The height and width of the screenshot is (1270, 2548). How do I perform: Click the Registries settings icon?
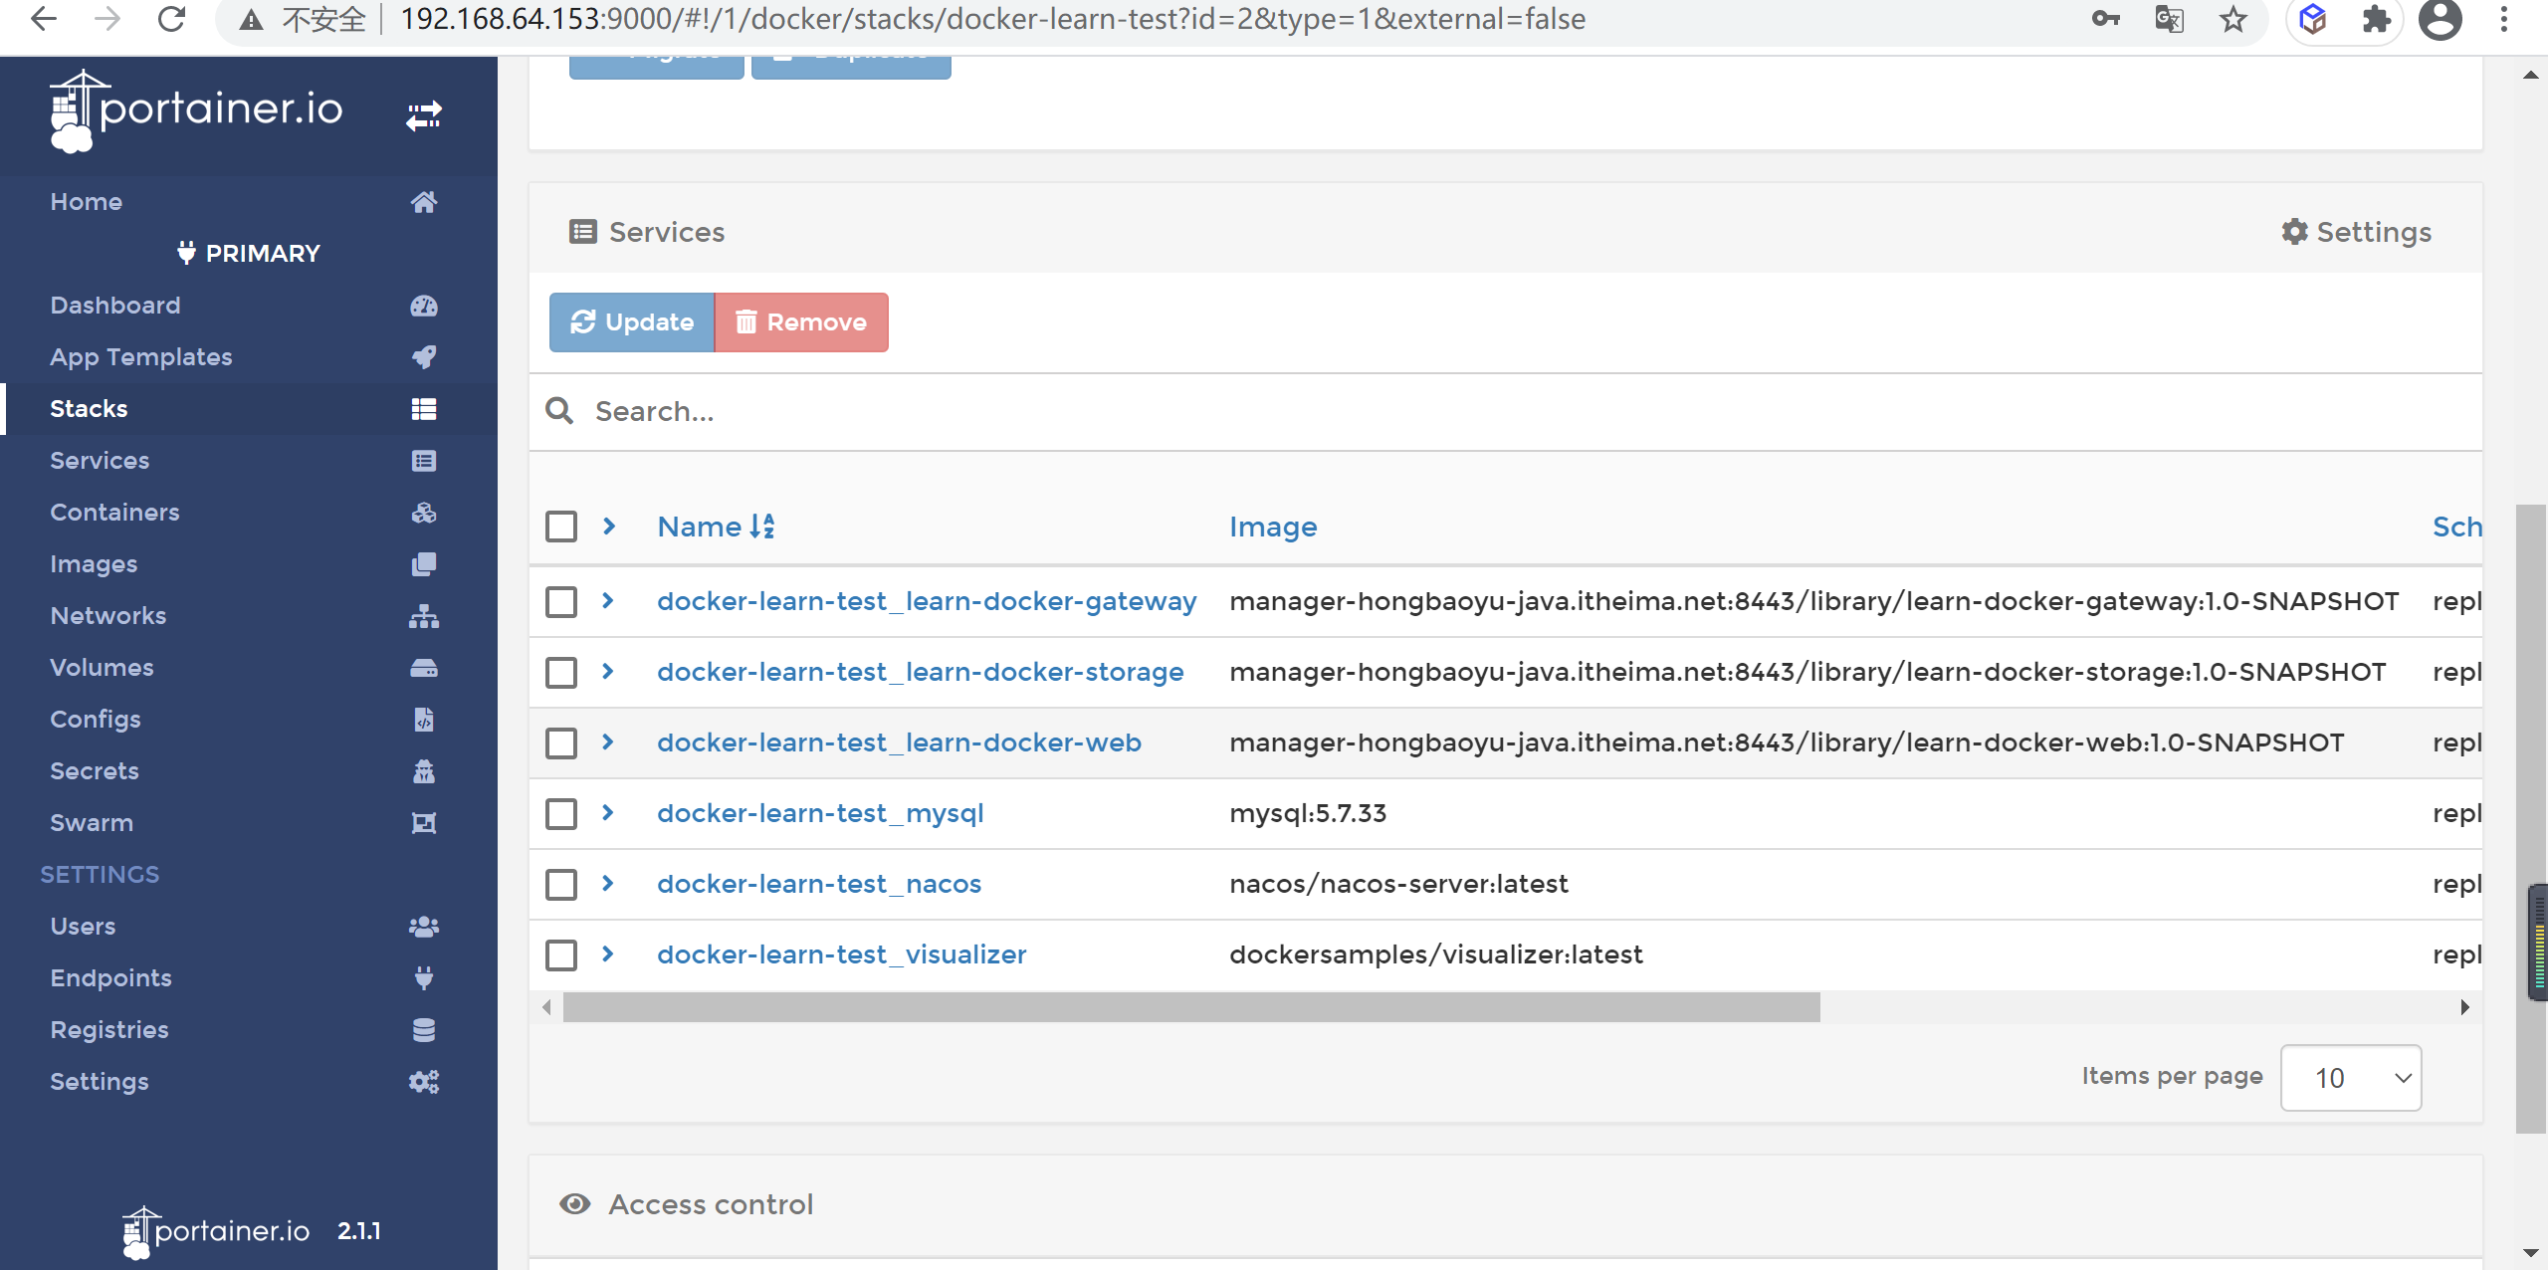pyautogui.click(x=424, y=1030)
